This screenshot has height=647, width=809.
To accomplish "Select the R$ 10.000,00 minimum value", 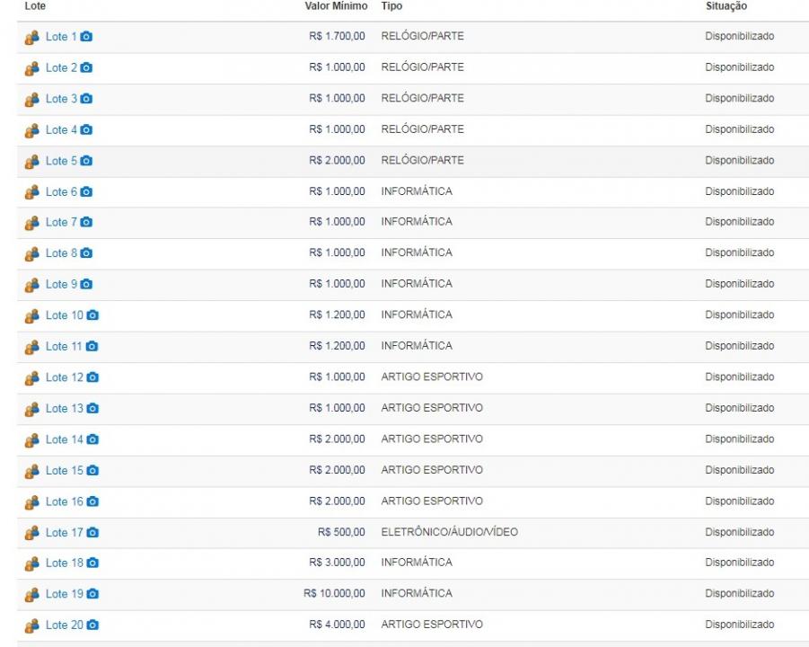I will 334,593.
